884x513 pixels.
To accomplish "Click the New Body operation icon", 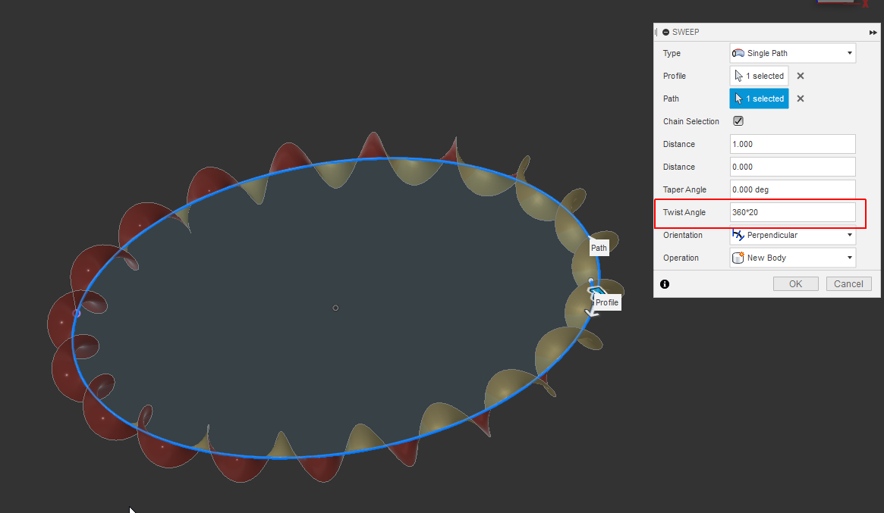I will 737,258.
